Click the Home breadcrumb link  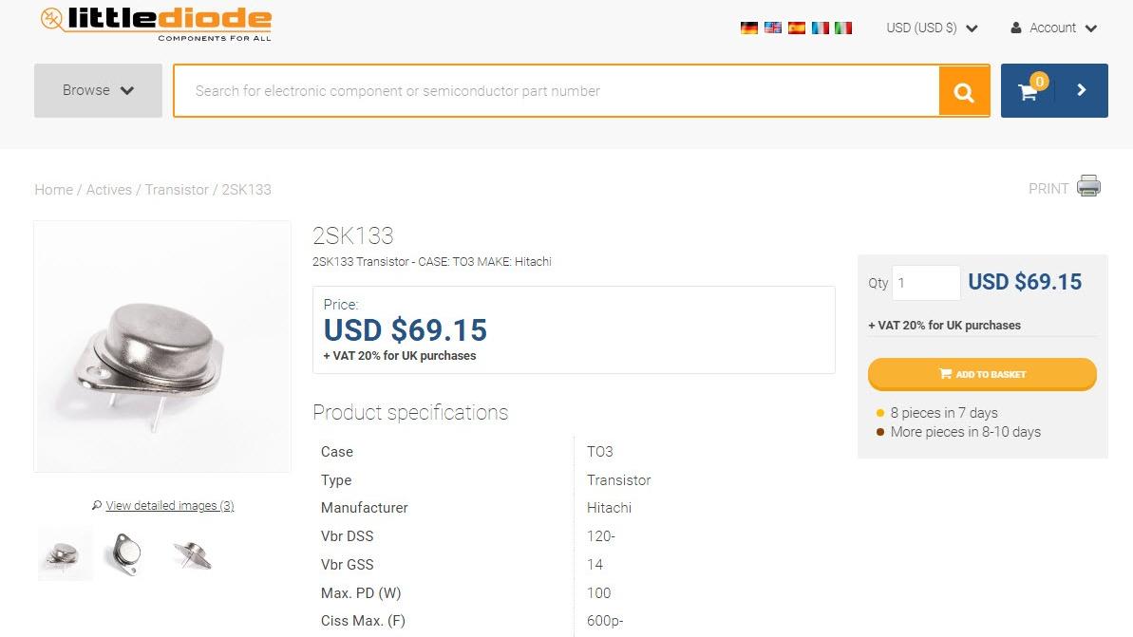coord(53,190)
